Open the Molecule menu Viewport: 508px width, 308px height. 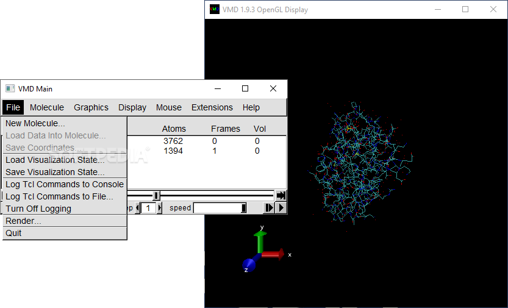(x=47, y=107)
